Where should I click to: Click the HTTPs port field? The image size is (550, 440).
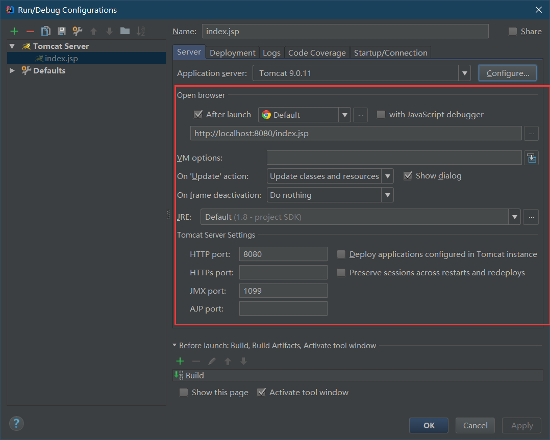[x=283, y=272]
